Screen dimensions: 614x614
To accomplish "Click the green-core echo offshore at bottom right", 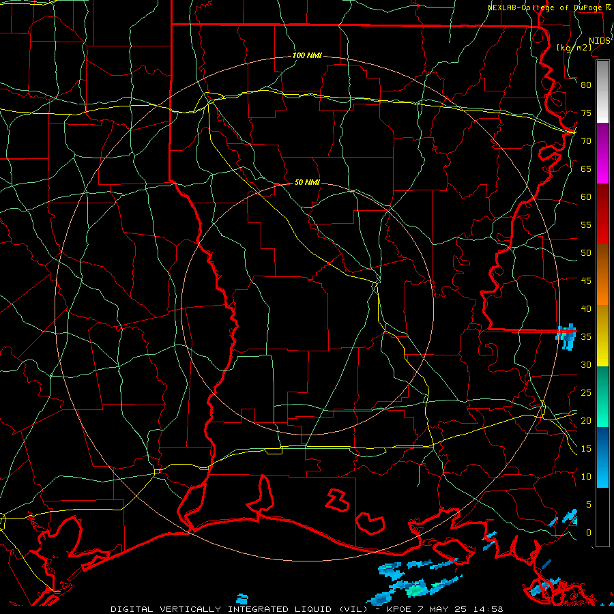I will click(415, 589).
